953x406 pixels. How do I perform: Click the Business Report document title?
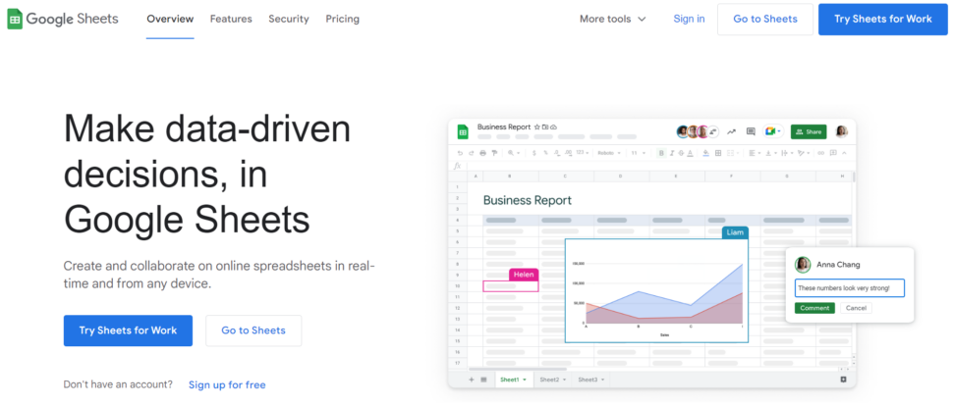[504, 127]
